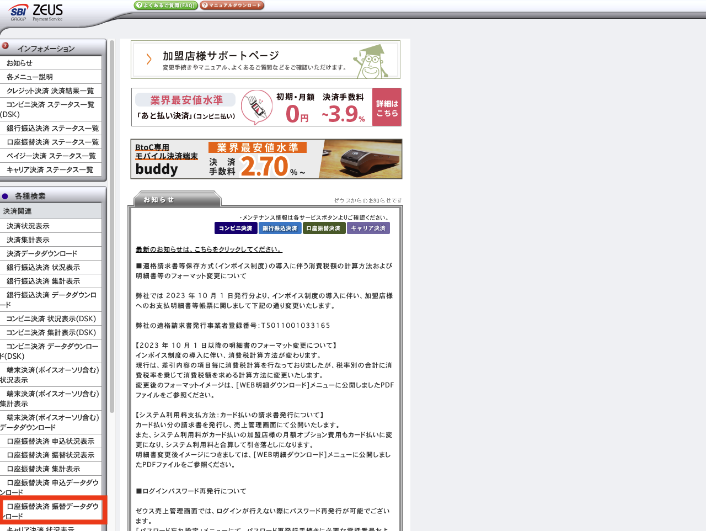Image resolution: width=706 pixels, height=531 pixels.
Task: Click the 各種検索 section header icon
Action: (x=5, y=196)
